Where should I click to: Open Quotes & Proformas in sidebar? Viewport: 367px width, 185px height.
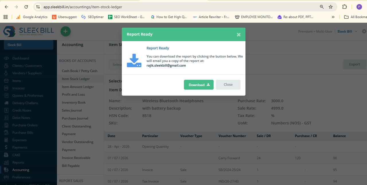28,96
